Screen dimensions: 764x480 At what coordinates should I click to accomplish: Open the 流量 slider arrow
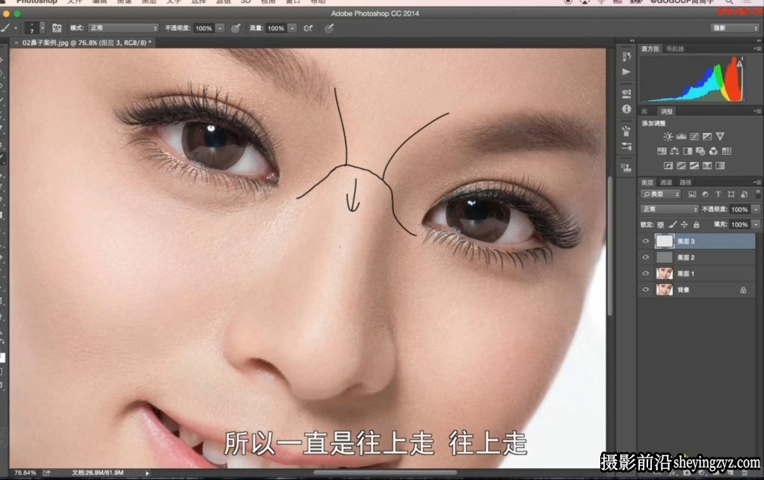pos(292,28)
